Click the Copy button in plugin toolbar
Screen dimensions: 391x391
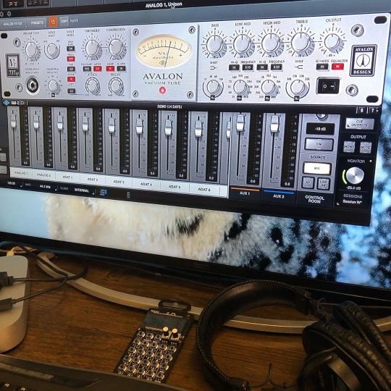click(64, 21)
